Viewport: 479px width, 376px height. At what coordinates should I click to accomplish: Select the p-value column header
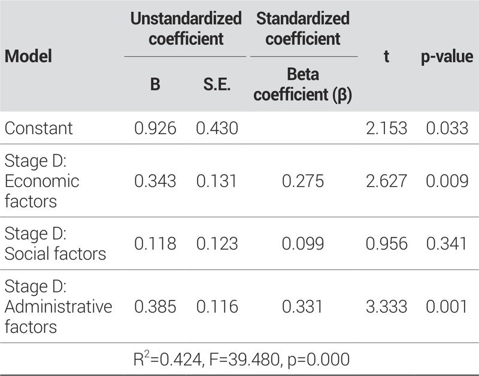pyautogui.click(x=447, y=57)
